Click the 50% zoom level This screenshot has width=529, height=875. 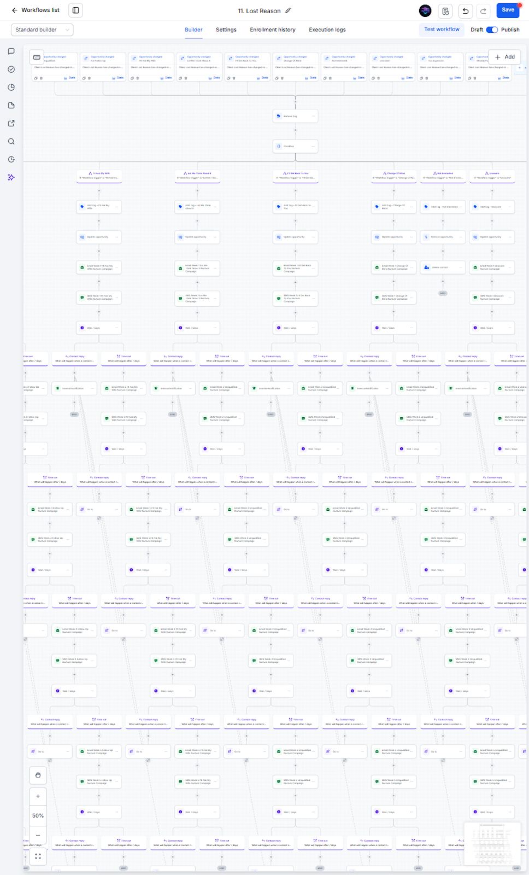38,815
